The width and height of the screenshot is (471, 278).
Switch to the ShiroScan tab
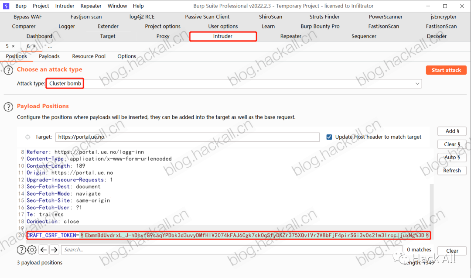click(x=271, y=17)
